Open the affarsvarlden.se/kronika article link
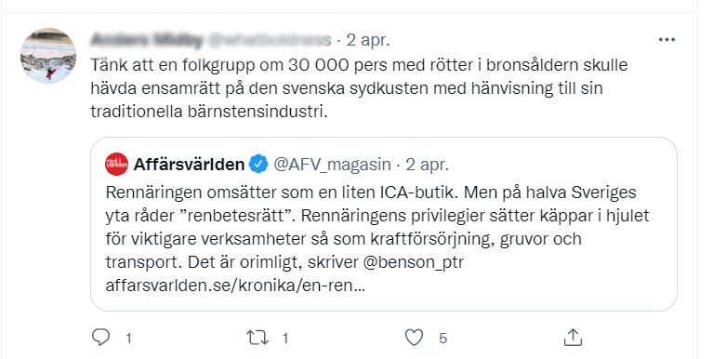Viewport: 713px width, 359px height. coord(234,286)
